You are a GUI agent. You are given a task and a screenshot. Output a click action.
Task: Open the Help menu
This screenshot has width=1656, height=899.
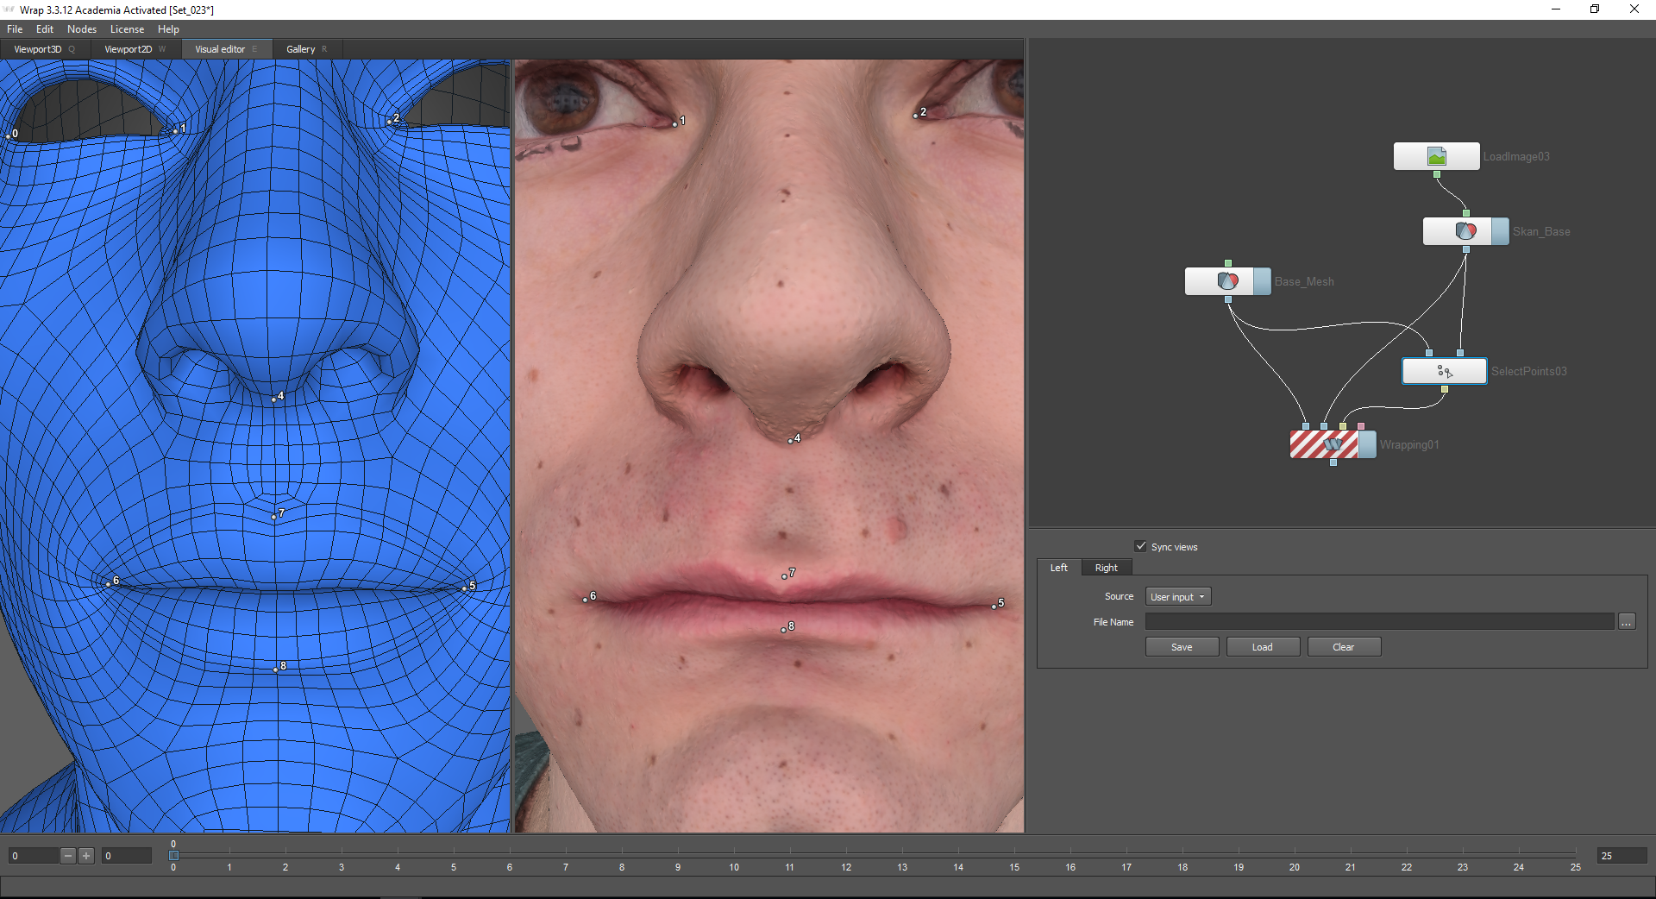click(168, 29)
